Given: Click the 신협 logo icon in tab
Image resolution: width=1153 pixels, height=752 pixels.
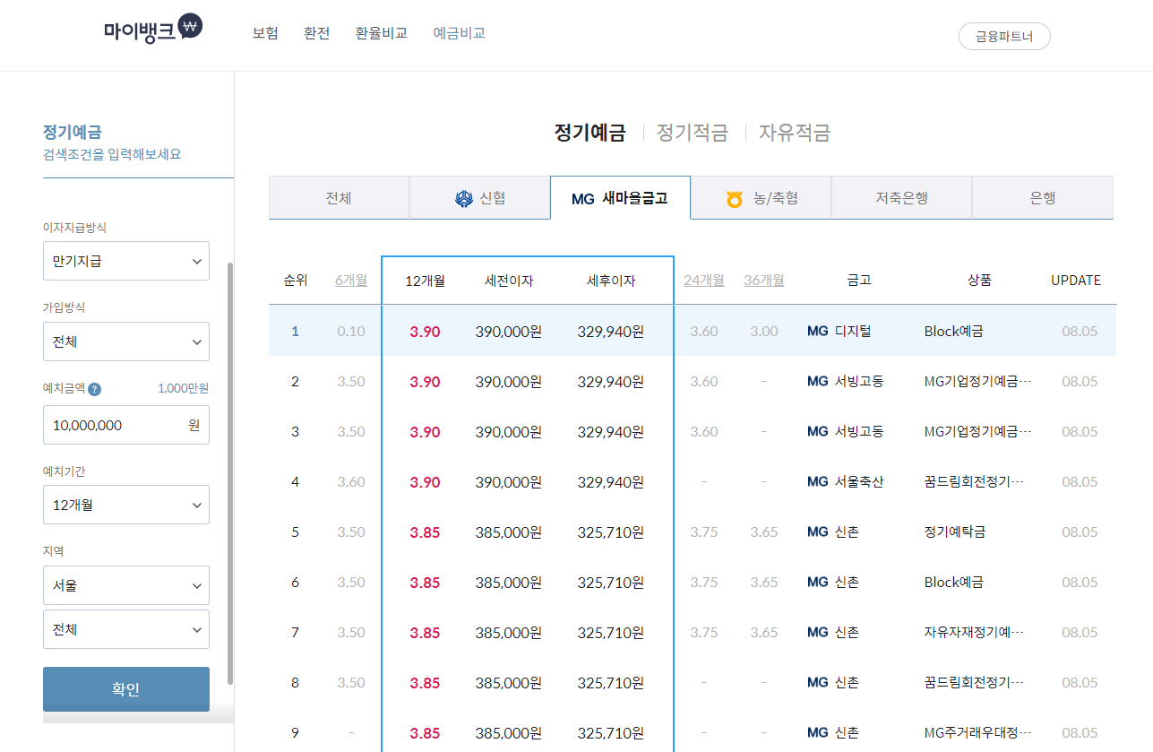Looking at the screenshot, I should pyautogui.click(x=464, y=199).
